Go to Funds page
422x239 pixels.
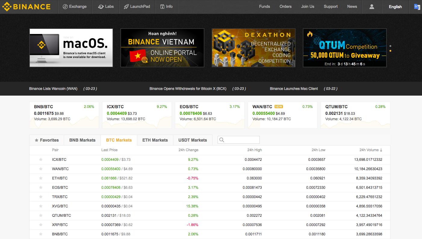[265, 7]
